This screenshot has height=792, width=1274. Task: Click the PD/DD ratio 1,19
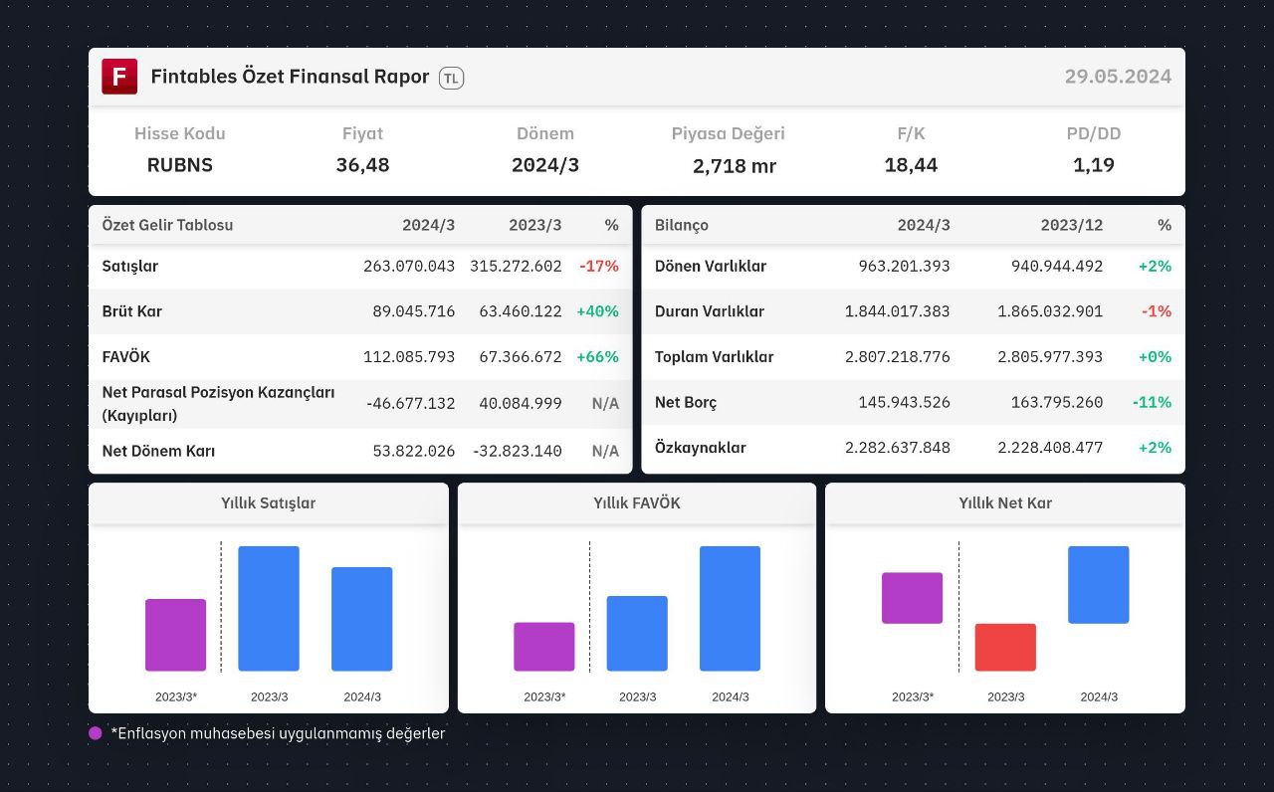(1094, 165)
